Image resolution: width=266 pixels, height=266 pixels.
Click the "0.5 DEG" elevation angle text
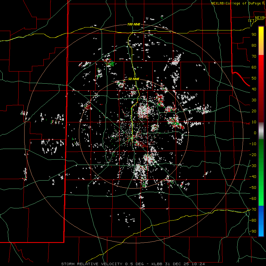point(134,264)
